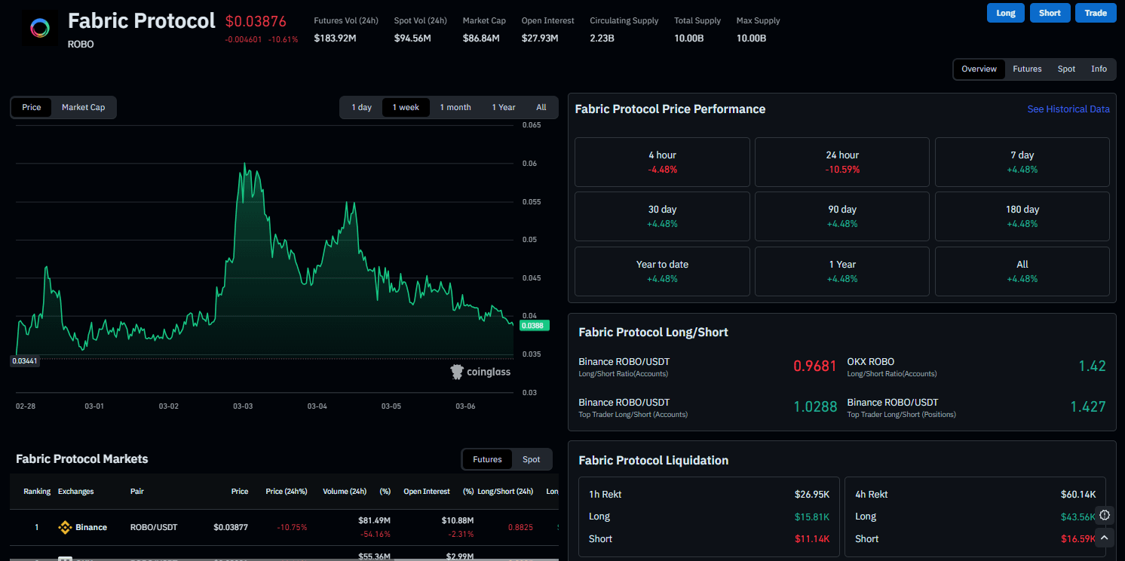
Task: Click the Fabric Protocol Markets heading
Action: 82,459
